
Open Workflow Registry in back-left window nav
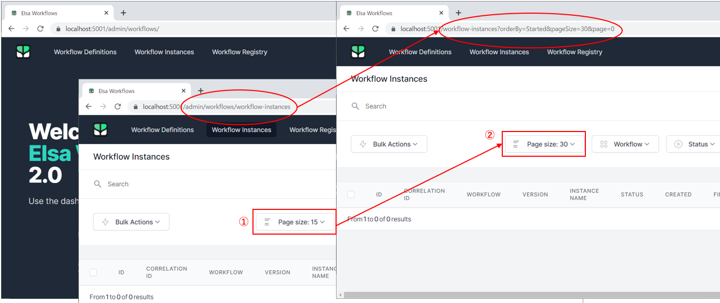pyautogui.click(x=240, y=52)
